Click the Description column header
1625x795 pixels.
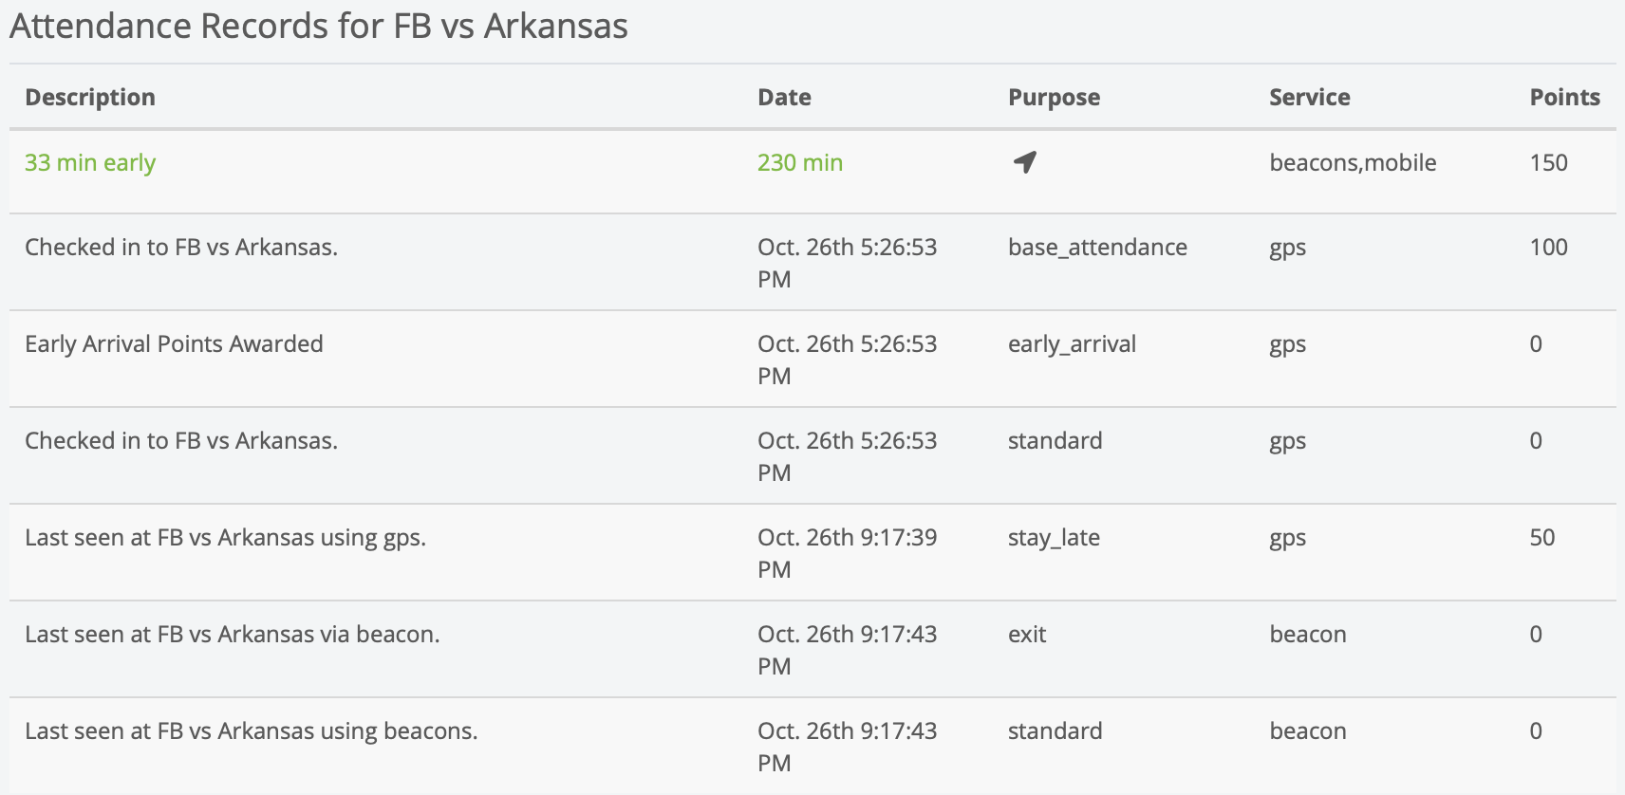90,97
